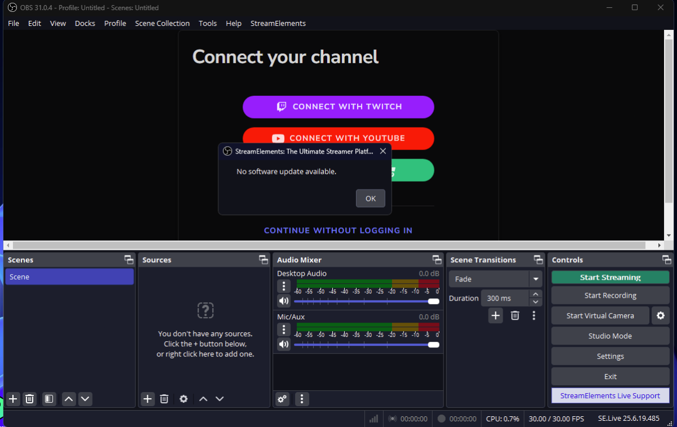The width and height of the screenshot is (677, 427).
Task: Open the StreamElements menu
Action: 278,23
